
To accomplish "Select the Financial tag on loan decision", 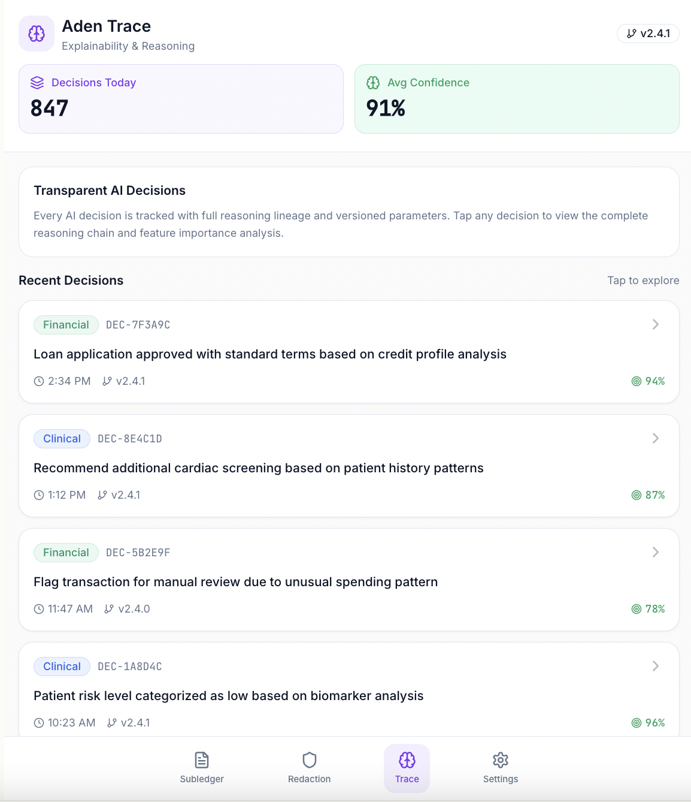I will (66, 325).
